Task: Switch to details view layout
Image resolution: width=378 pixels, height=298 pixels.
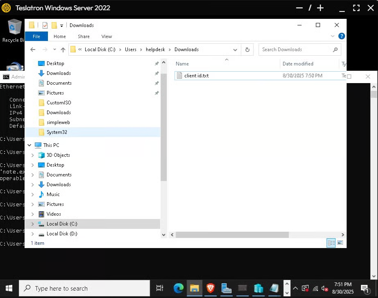Action: tap(331, 243)
